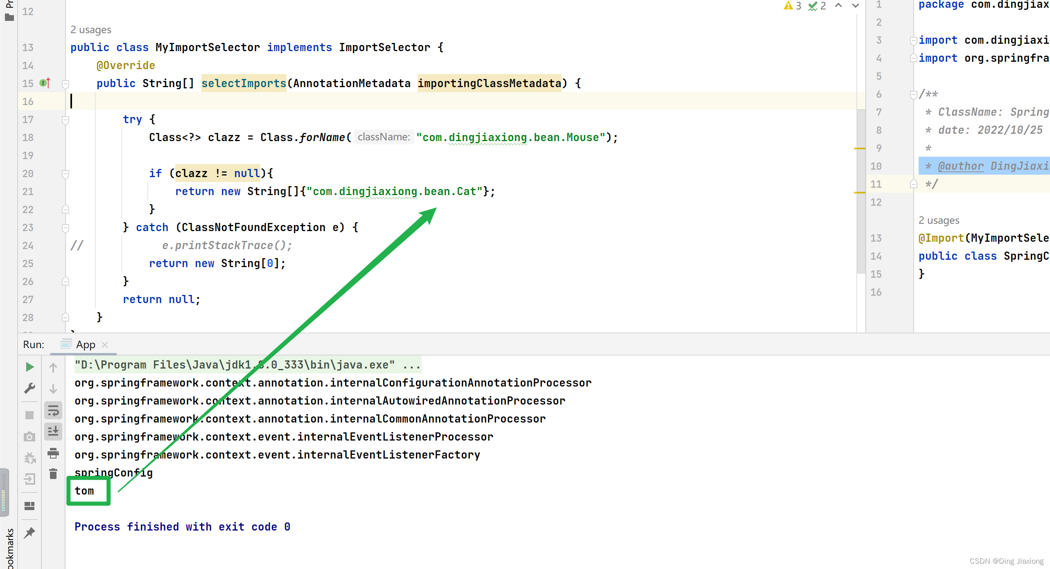Click the warnings triangle indicator showing 3
The image size is (1050, 569).
[792, 6]
